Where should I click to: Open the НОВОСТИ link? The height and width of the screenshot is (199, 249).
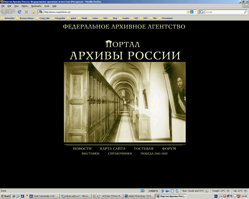(82, 149)
